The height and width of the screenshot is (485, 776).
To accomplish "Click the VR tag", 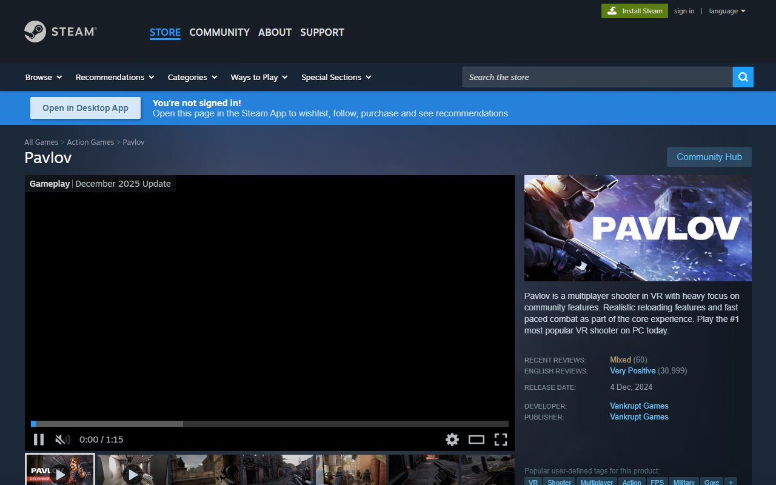I will click(x=533, y=482).
